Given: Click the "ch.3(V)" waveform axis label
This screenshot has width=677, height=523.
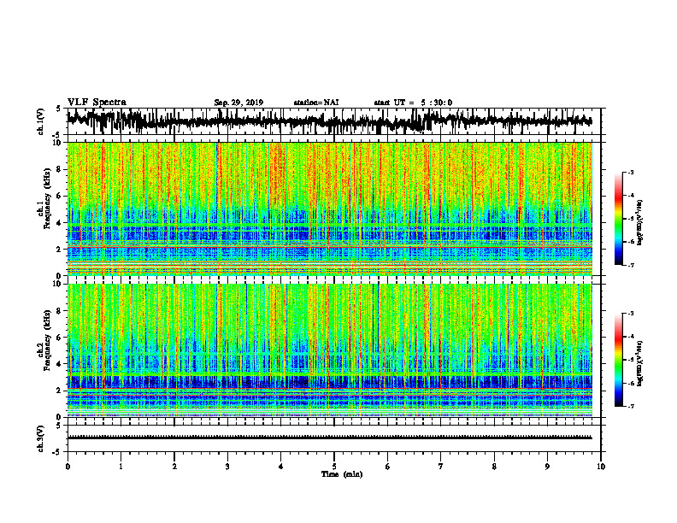Looking at the screenshot, I should click(41, 438).
